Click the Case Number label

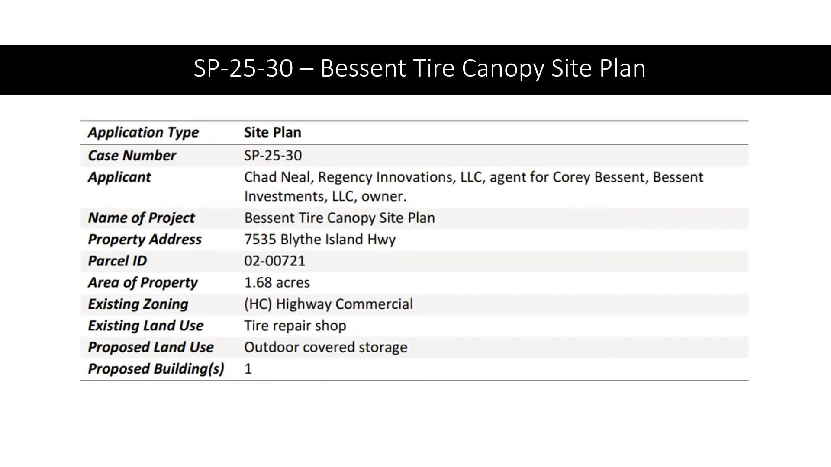tap(132, 155)
